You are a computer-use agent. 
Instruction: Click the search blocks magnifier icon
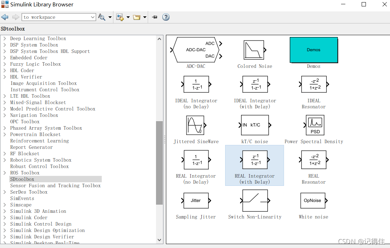102,17
